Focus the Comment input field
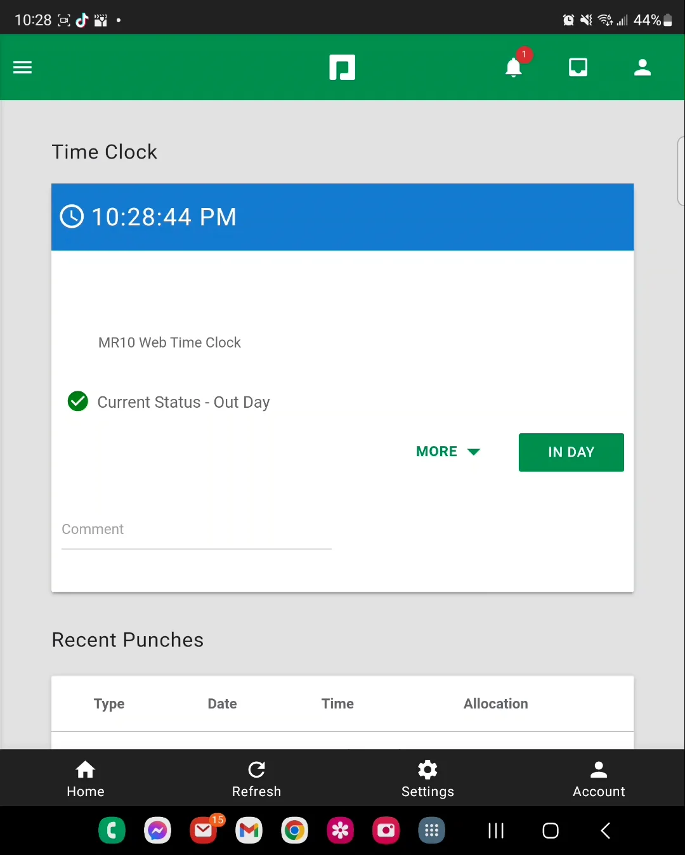 [197, 530]
